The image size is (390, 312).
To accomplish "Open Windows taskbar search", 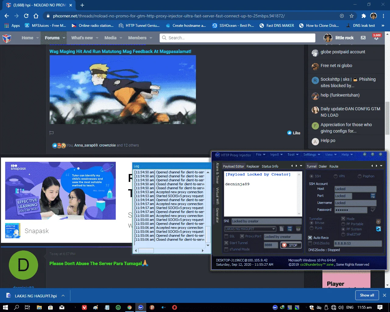I will 16,307.
